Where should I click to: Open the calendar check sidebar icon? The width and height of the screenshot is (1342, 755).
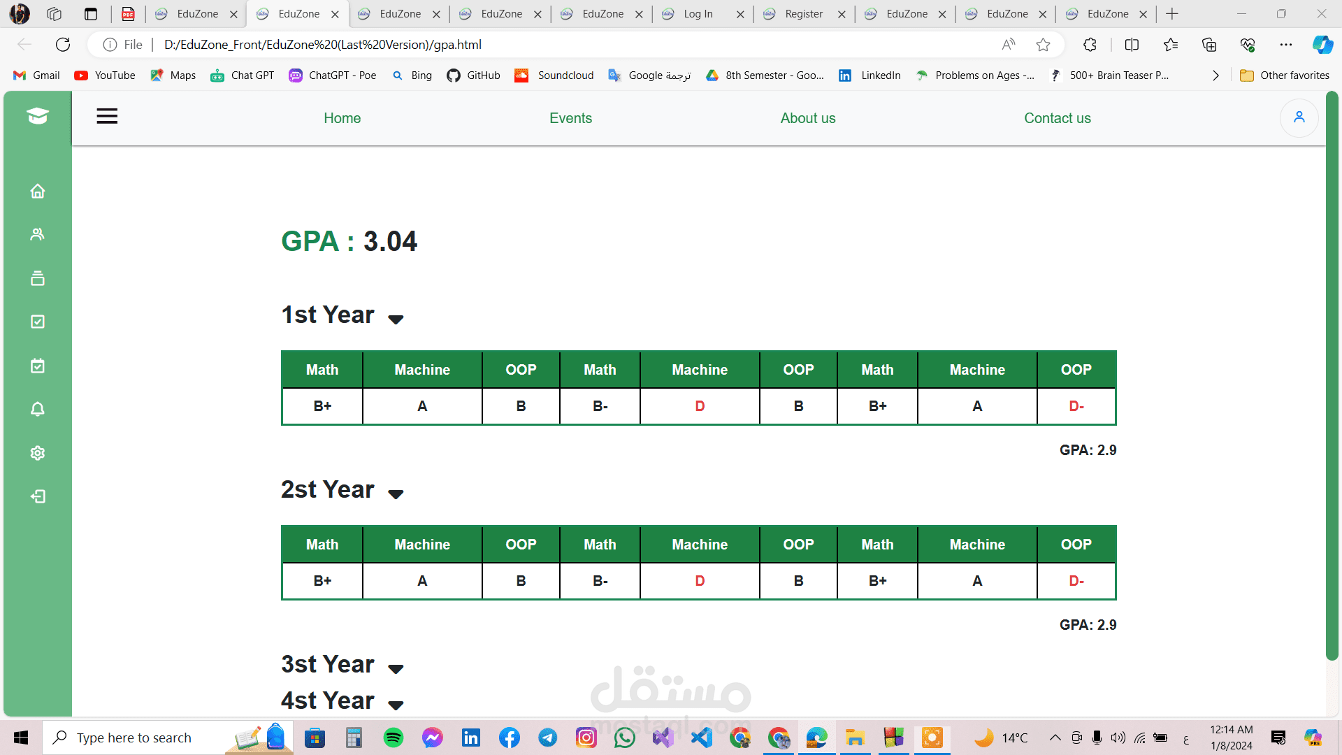click(38, 366)
